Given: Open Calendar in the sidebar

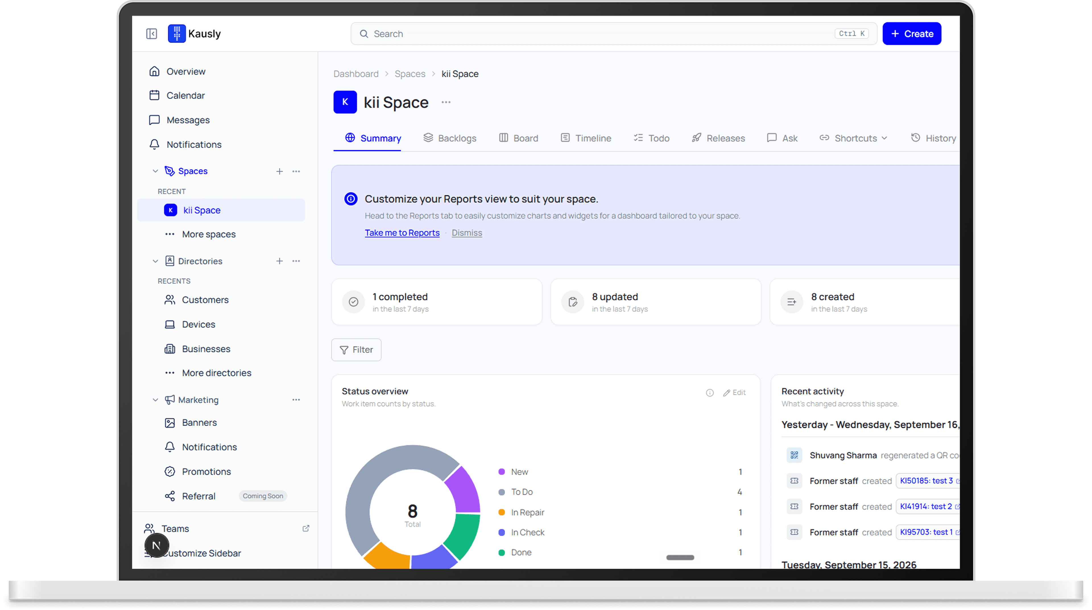Looking at the screenshot, I should click(185, 95).
